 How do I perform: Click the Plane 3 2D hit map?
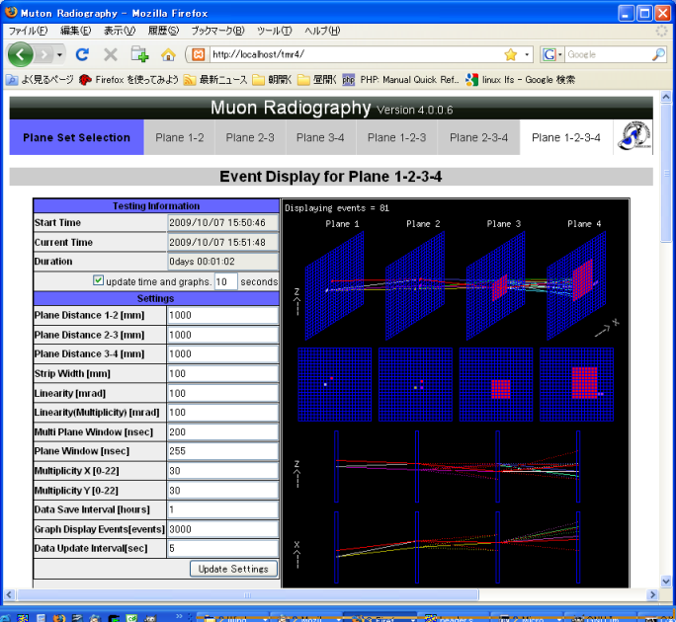(496, 385)
